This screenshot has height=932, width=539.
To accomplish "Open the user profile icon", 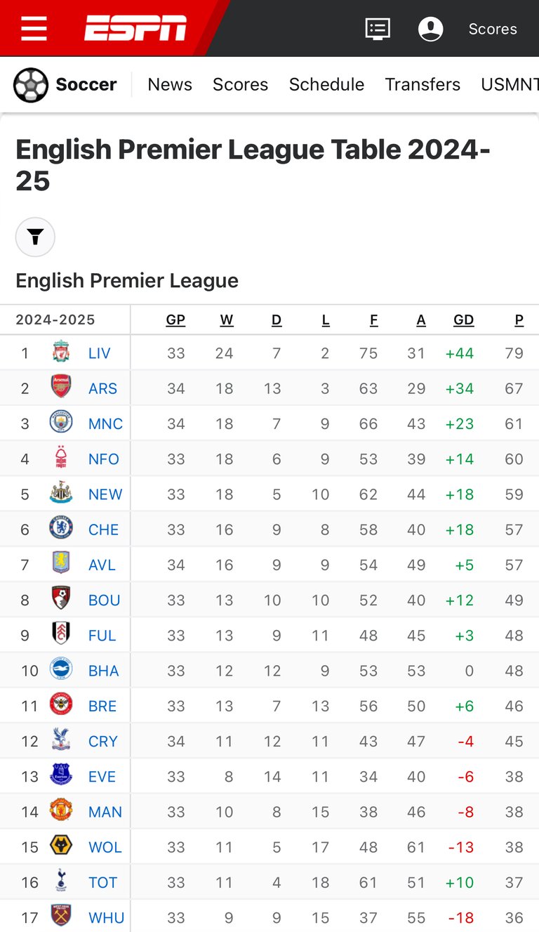I will point(430,29).
